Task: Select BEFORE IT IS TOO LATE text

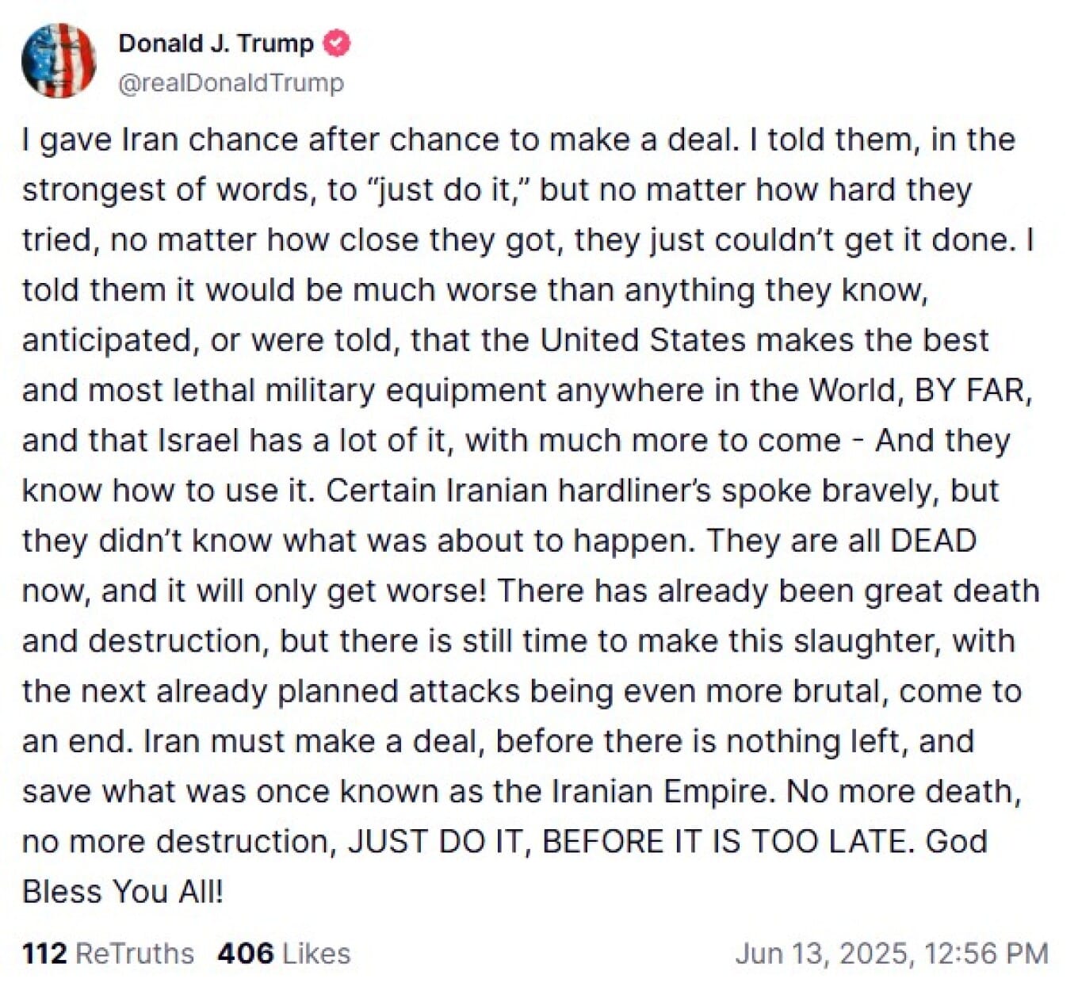Action: click(724, 841)
